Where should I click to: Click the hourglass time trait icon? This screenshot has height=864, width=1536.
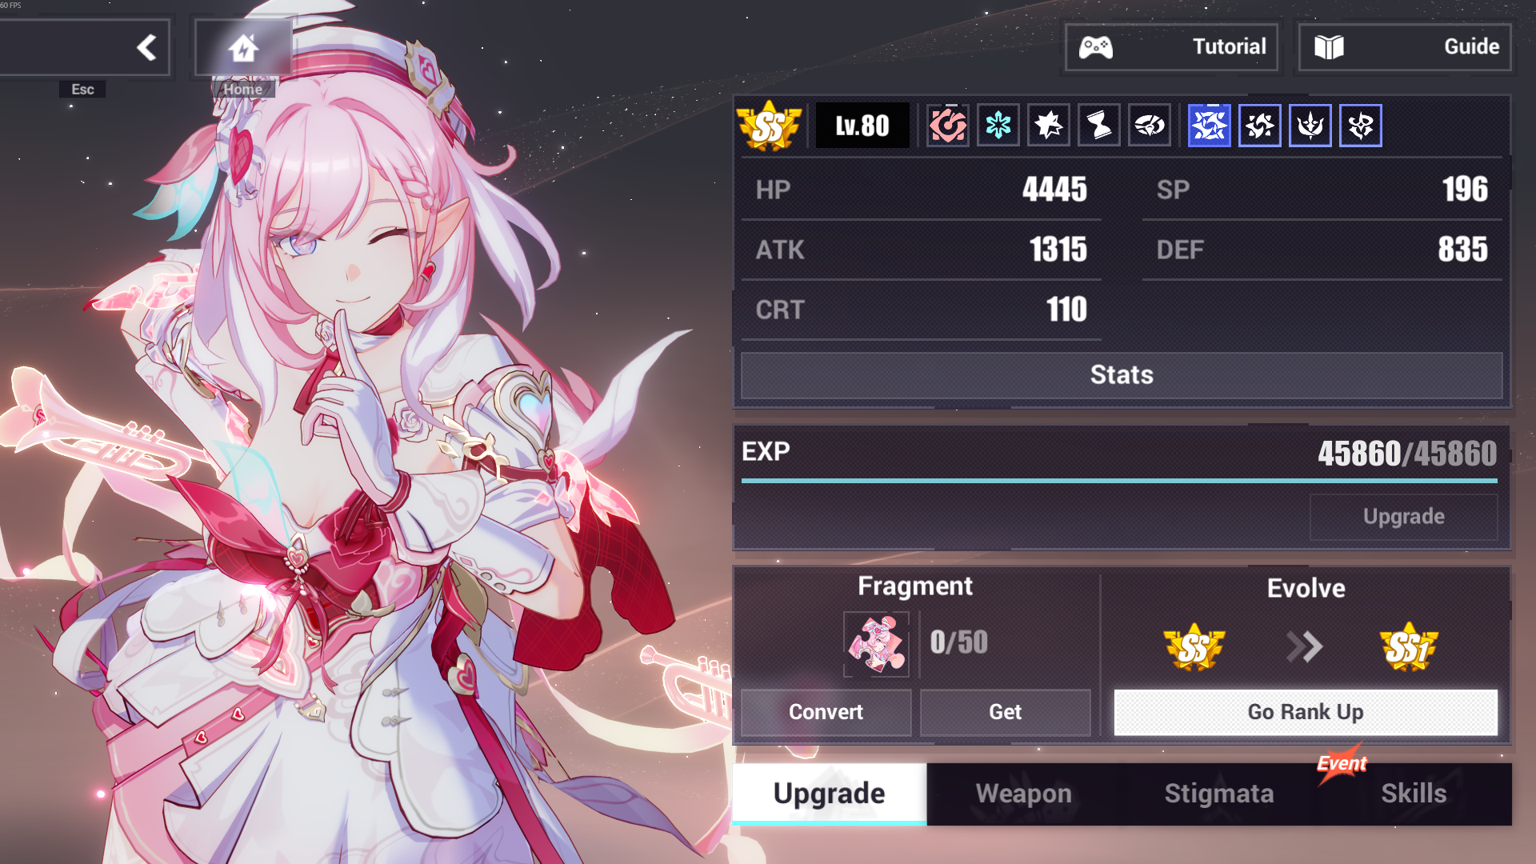[x=1099, y=126]
